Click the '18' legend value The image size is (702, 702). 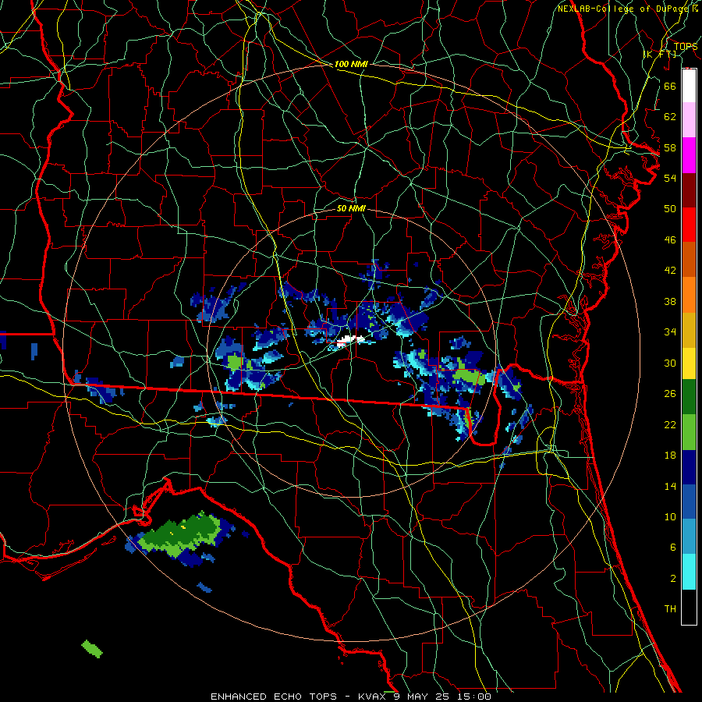(670, 456)
